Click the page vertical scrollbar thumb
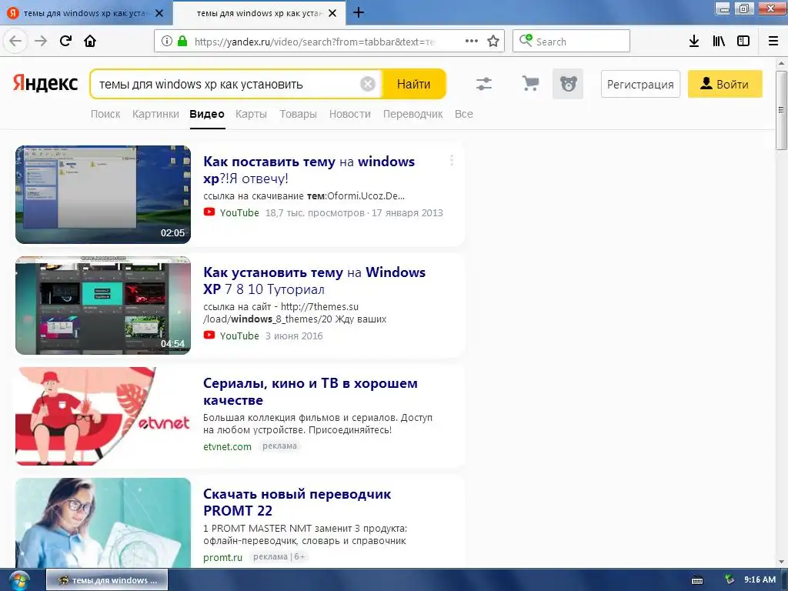Screen dimensions: 788x591 [781, 110]
